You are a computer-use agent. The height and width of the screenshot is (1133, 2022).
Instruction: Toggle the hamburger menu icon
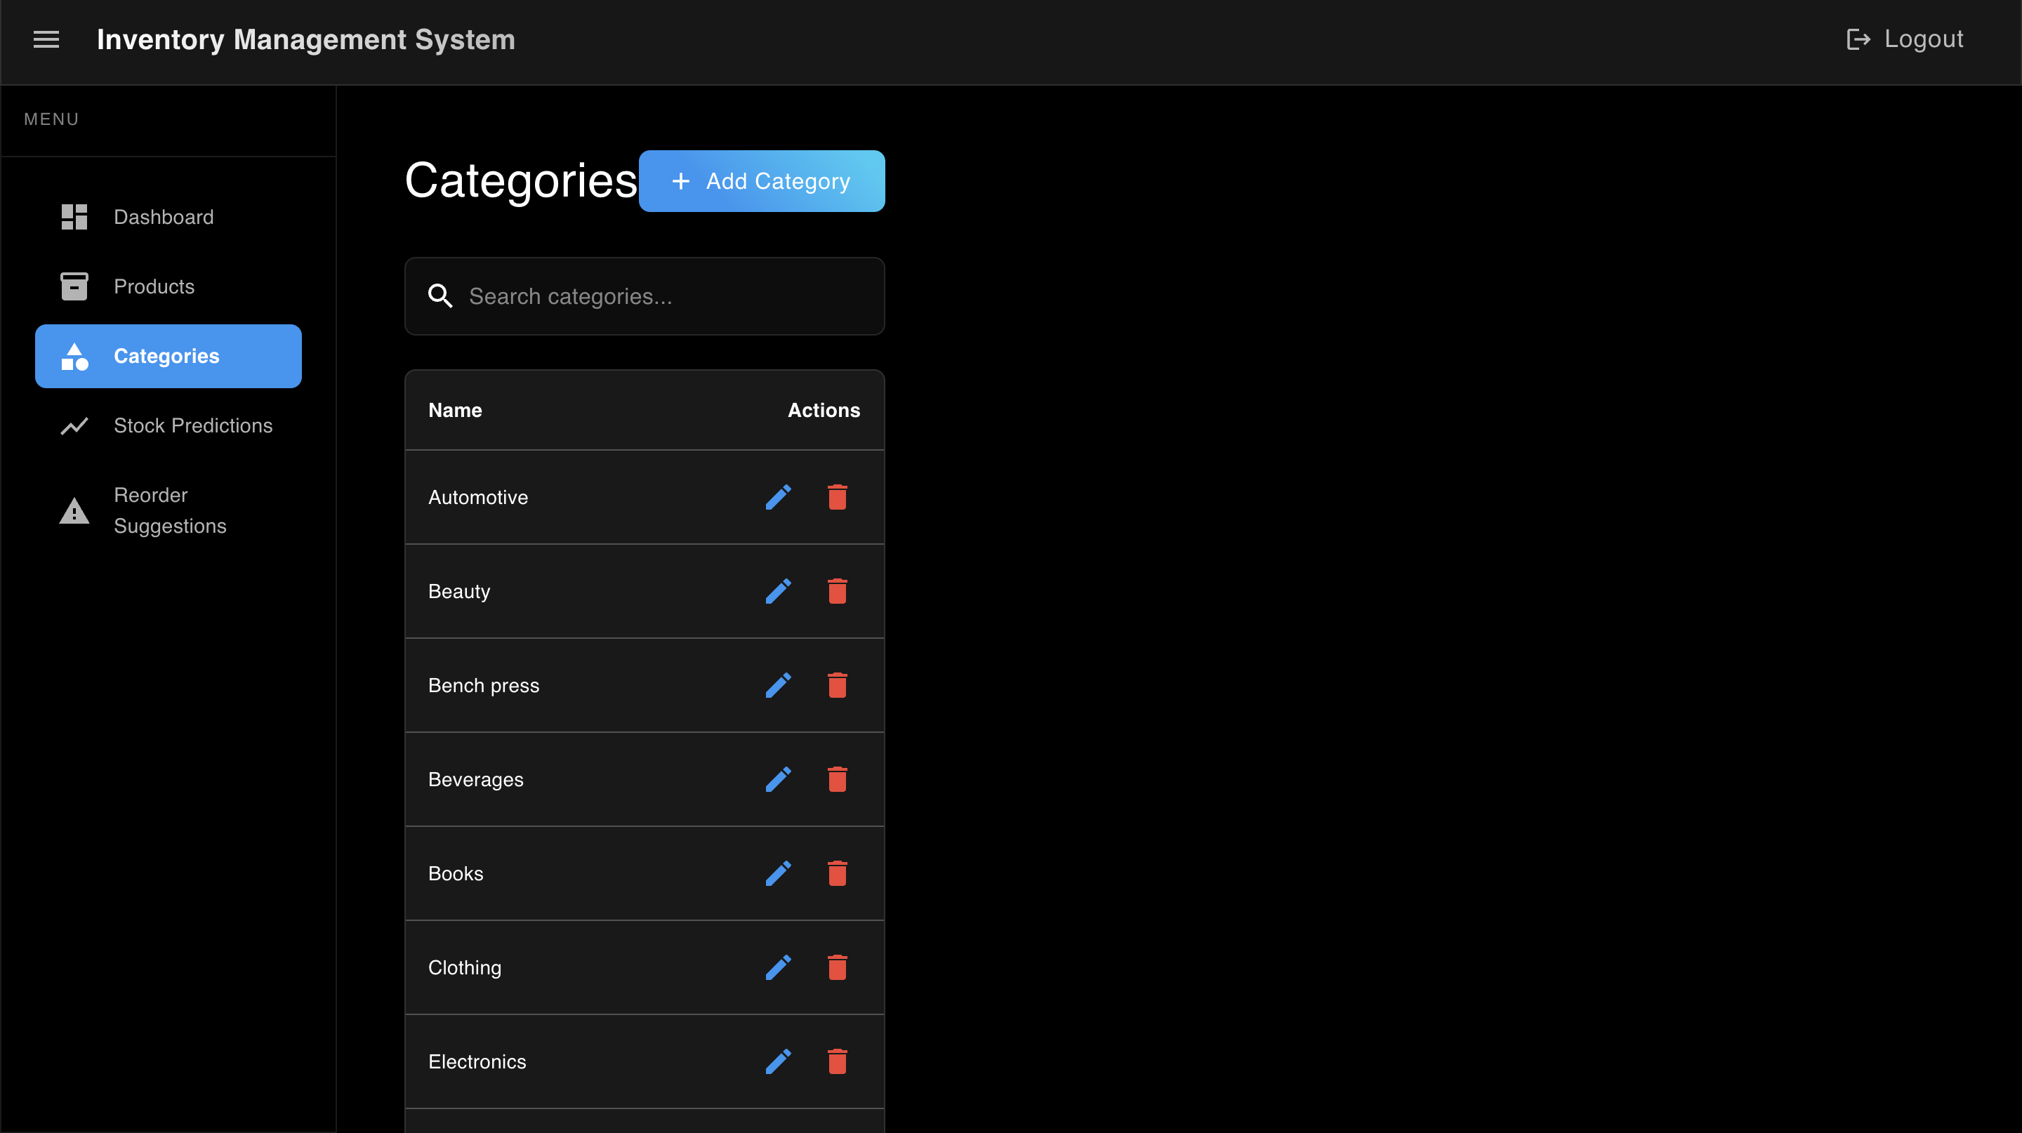point(46,39)
